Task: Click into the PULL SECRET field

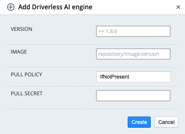Action: pyautogui.click(x=133, y=96)
